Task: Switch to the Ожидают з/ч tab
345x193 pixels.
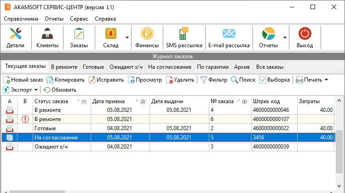Action: [126, 67]
